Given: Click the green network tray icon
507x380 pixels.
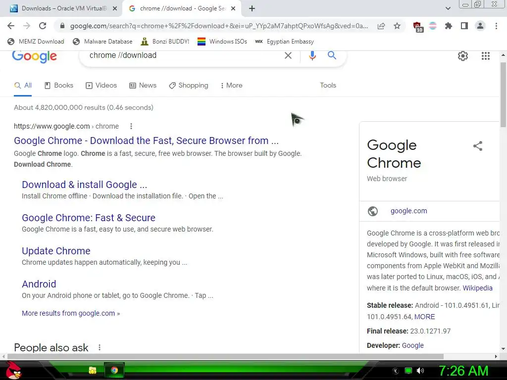Looking at the screenshot, I should pyautogui.click(x=408, y=371).
